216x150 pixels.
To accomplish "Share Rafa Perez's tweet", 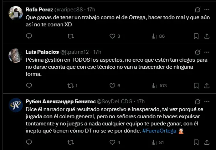I will tap(206, 36).
